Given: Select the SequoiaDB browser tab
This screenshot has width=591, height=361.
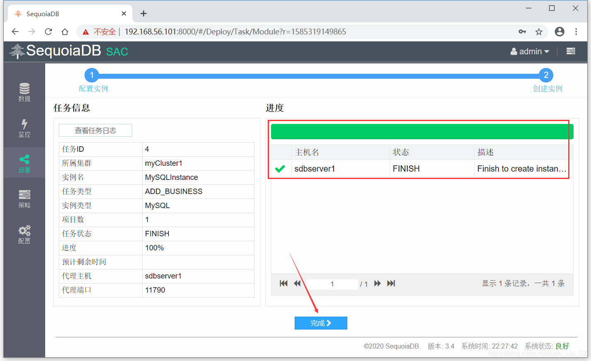Looking at the screenshot, I should (70, 14).
